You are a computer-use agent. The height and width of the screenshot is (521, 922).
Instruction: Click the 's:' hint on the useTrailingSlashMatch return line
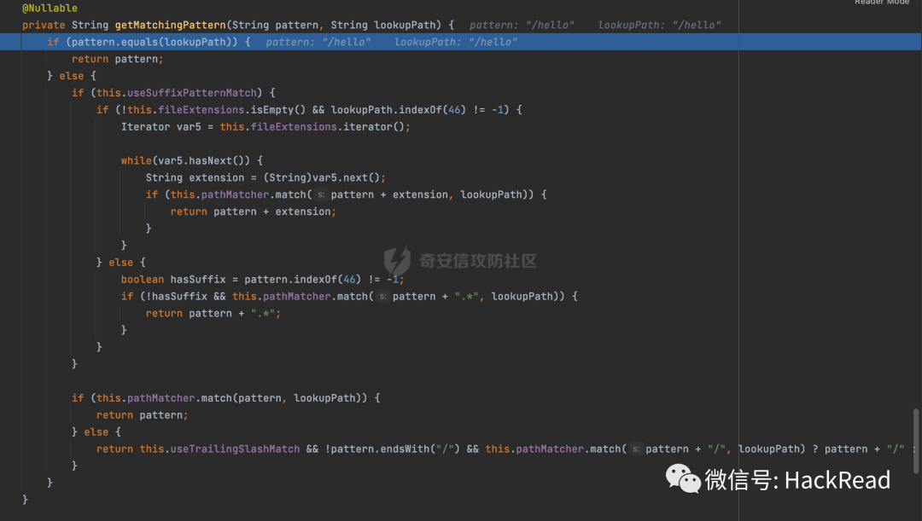click(636, 449)
